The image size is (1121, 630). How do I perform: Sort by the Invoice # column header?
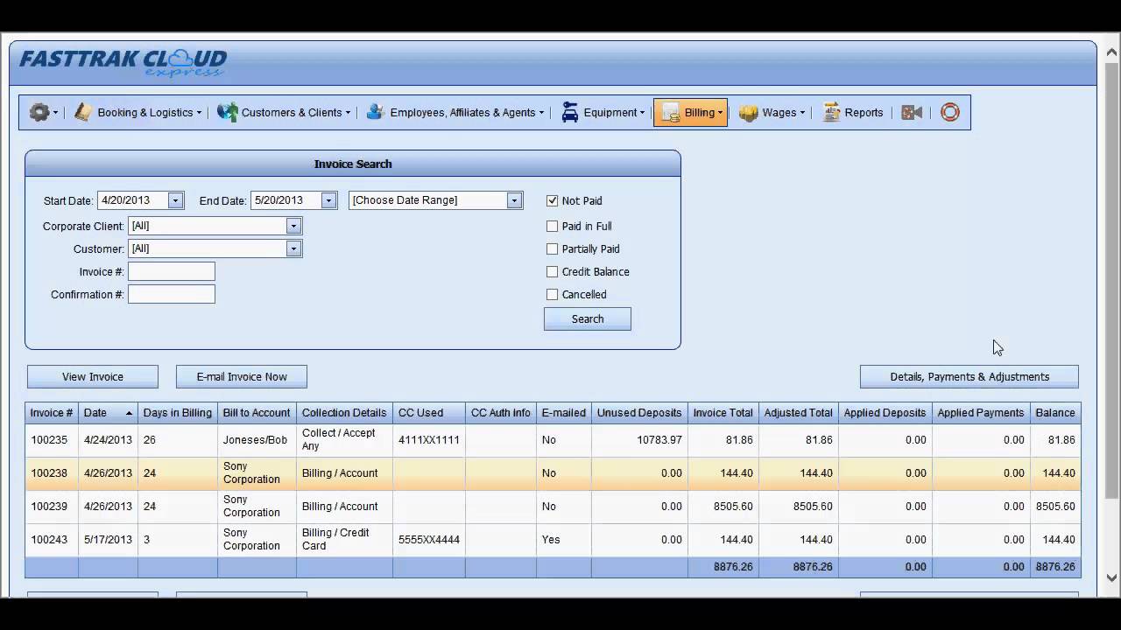[52, 413]
